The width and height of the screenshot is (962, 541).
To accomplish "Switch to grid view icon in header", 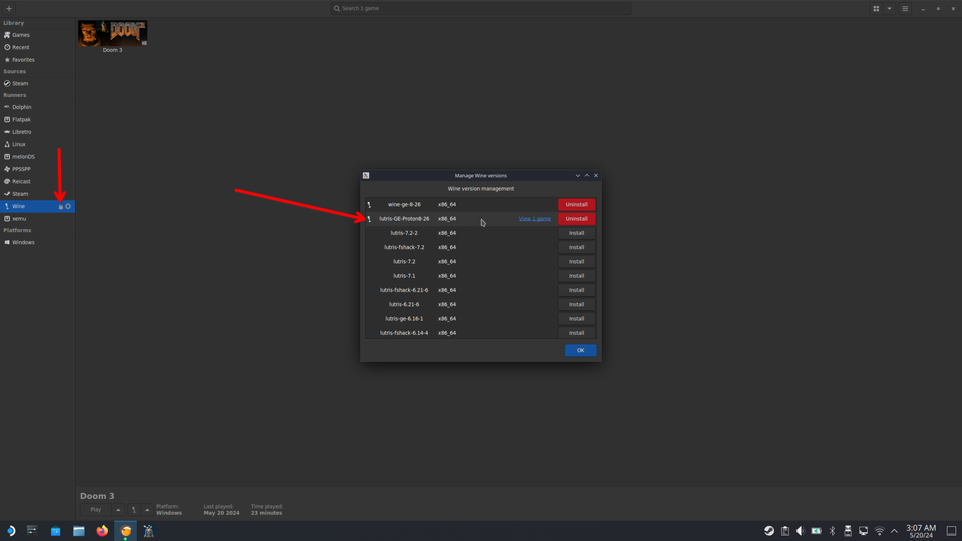I will [x=876, y=8].
